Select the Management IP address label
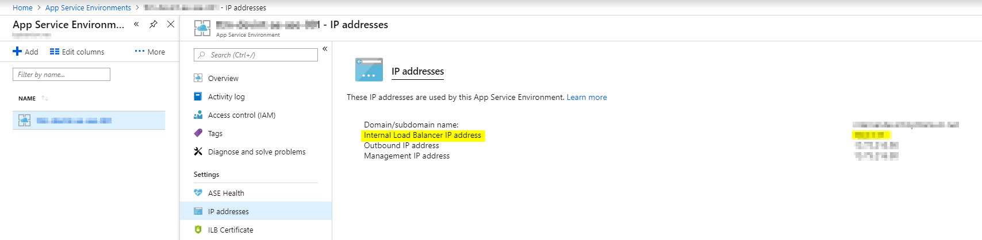 tap(406, 156)
